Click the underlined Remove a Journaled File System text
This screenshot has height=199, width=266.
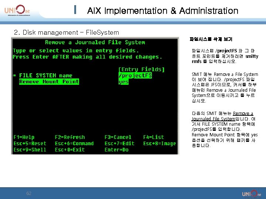[222, 116]
